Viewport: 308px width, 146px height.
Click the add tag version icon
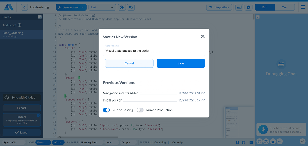coord(122,7)
